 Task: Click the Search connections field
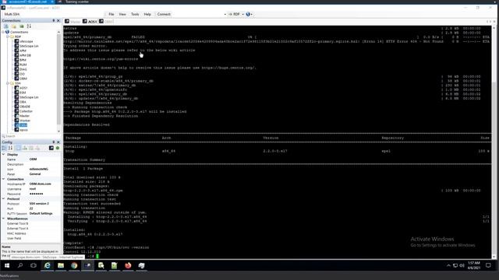click(x=30, y=136)
